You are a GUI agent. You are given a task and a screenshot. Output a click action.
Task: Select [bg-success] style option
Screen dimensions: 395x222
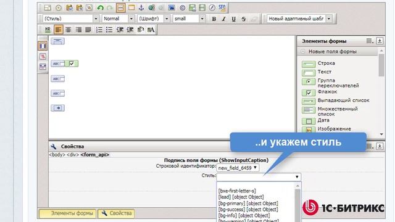pos(248,209)
